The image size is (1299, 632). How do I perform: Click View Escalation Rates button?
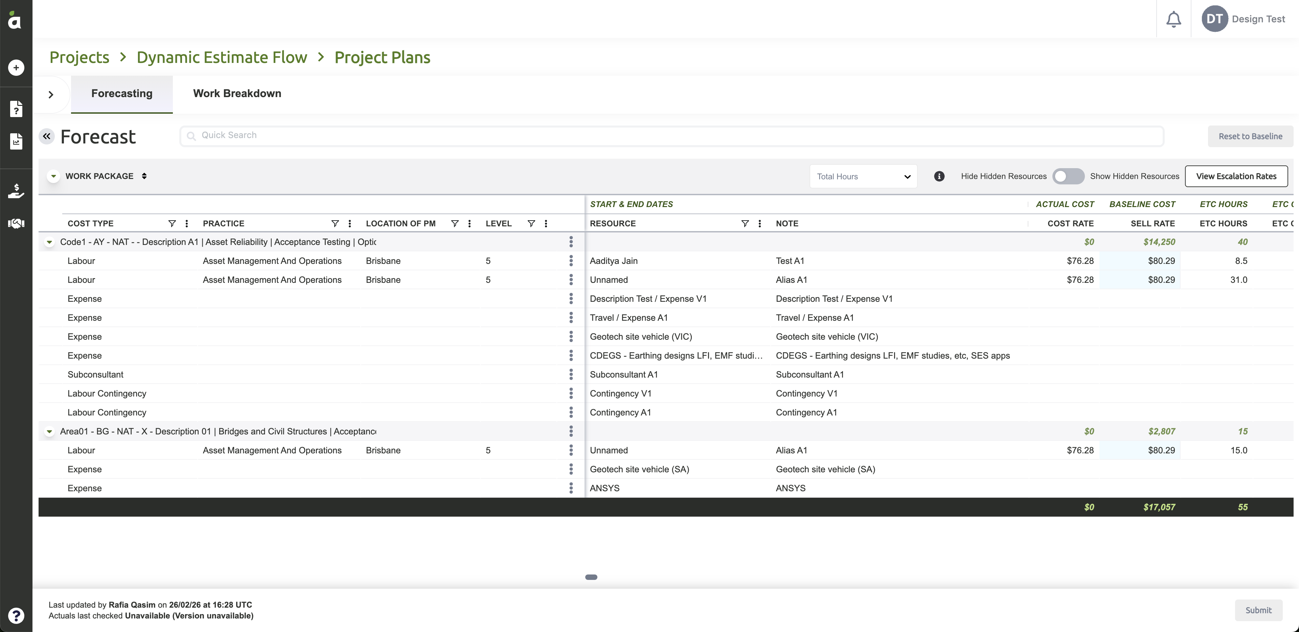(1236, 176)
